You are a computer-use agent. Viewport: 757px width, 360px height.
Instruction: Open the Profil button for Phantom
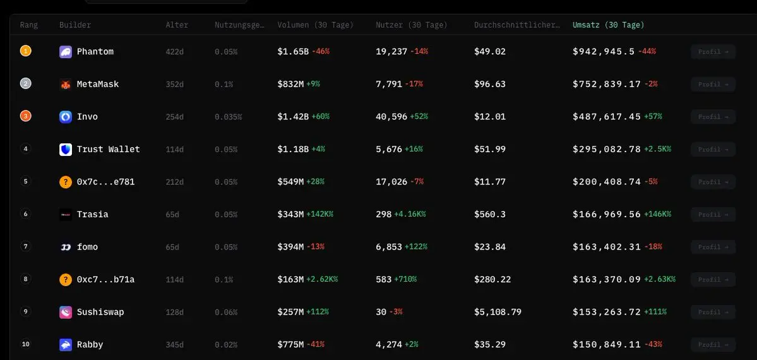click(x=713, y=52)
